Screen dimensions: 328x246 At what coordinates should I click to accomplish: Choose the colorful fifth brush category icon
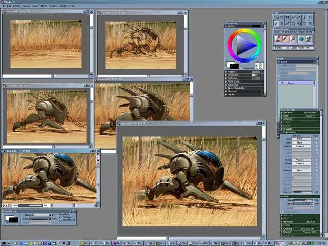[x=309, y=39]
